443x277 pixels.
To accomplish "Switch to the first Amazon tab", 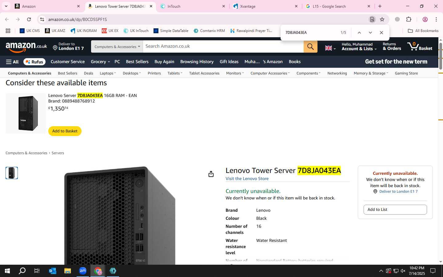I will (48, 6).
